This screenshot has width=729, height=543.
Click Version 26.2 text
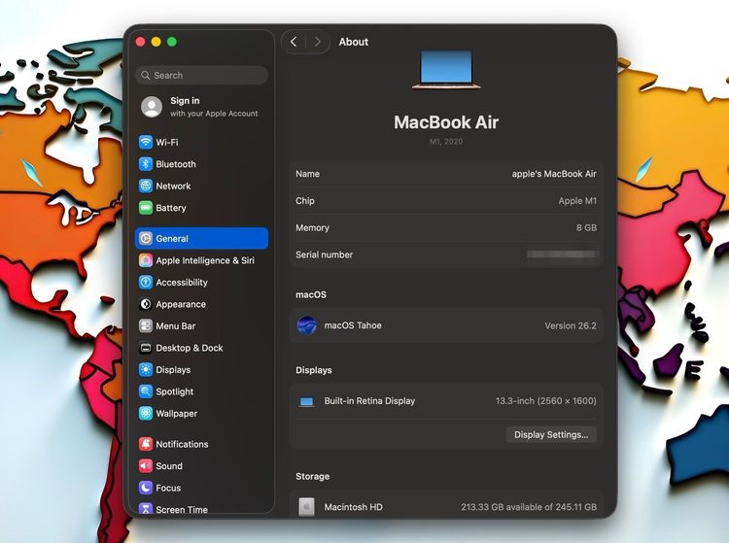pos(571,325)
